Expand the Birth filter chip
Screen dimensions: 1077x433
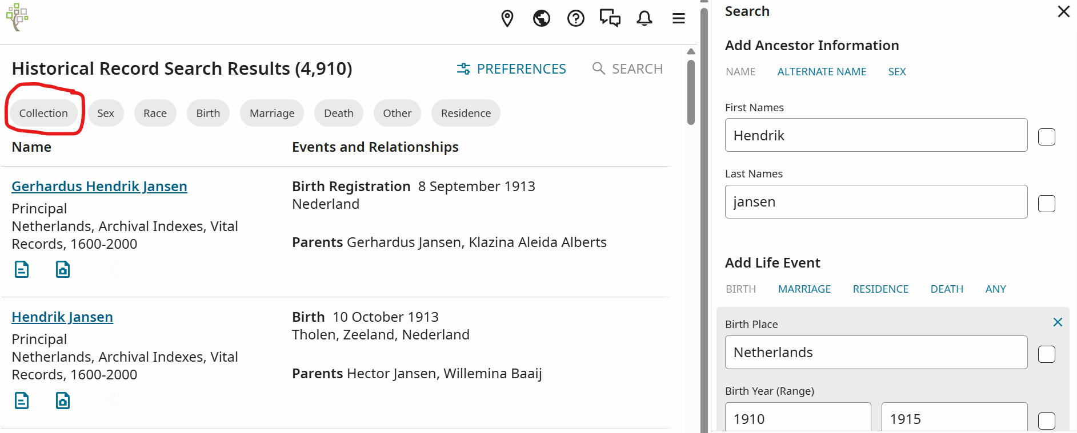pyautogui.click(x=208, y=113)
